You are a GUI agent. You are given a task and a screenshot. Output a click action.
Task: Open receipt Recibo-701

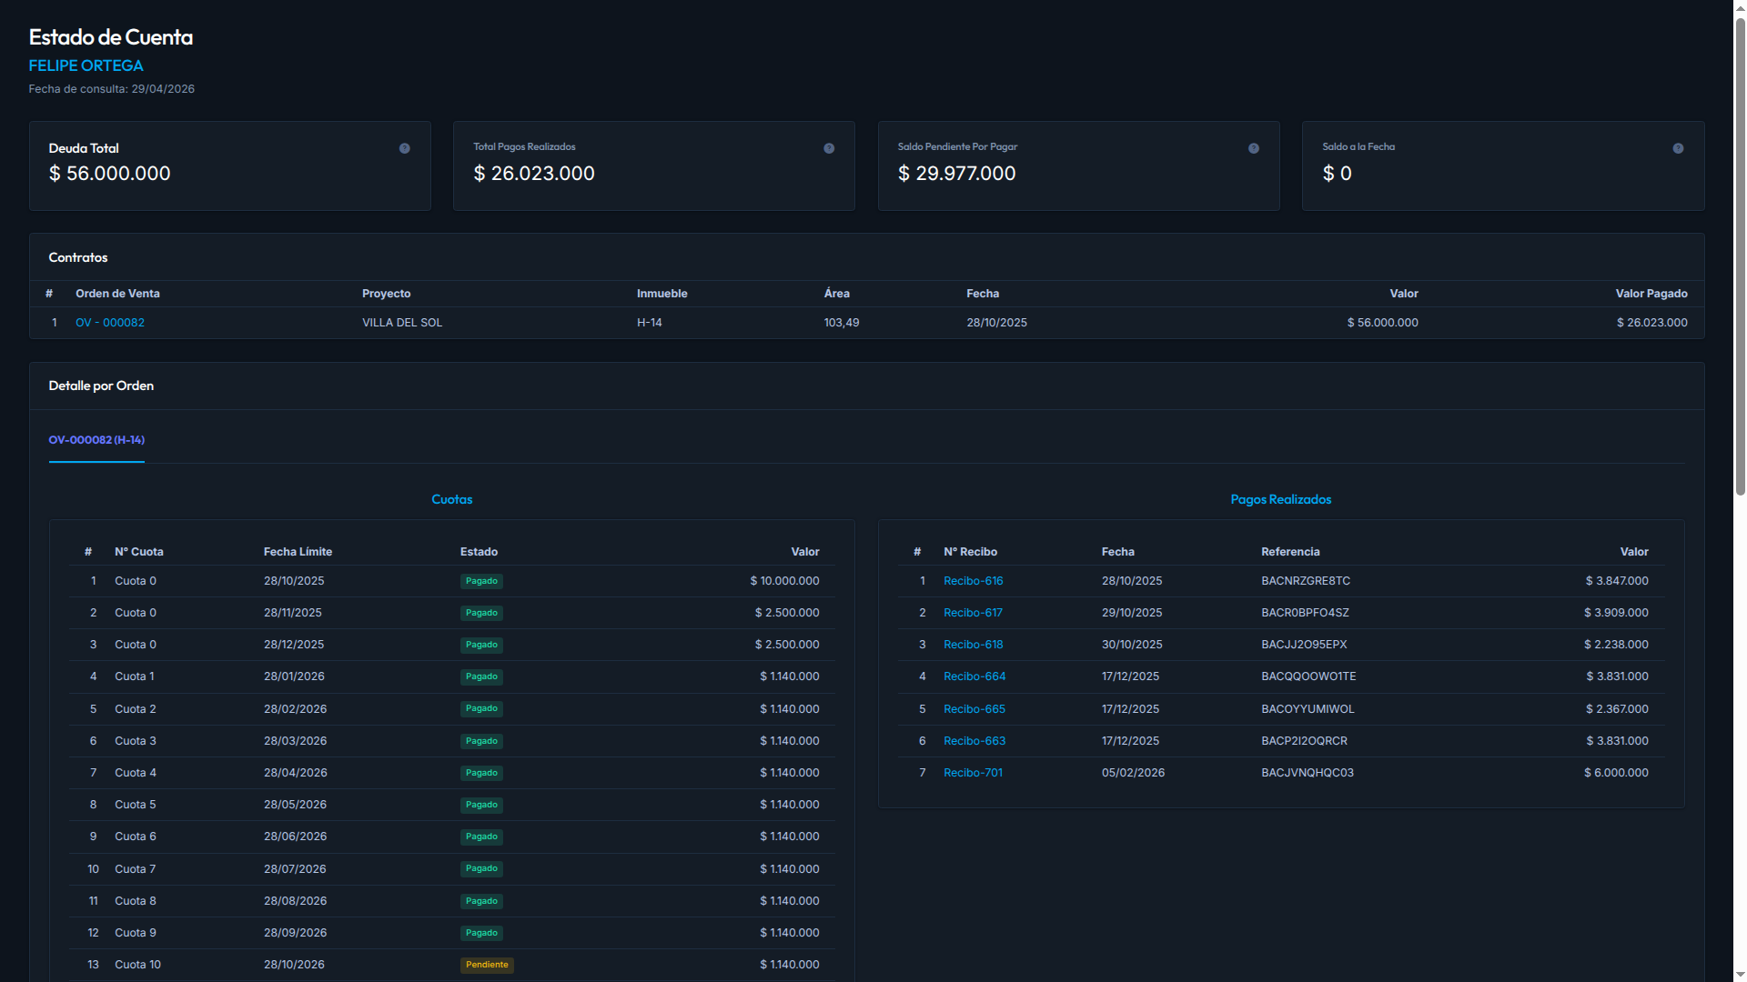tap(973, 773)
